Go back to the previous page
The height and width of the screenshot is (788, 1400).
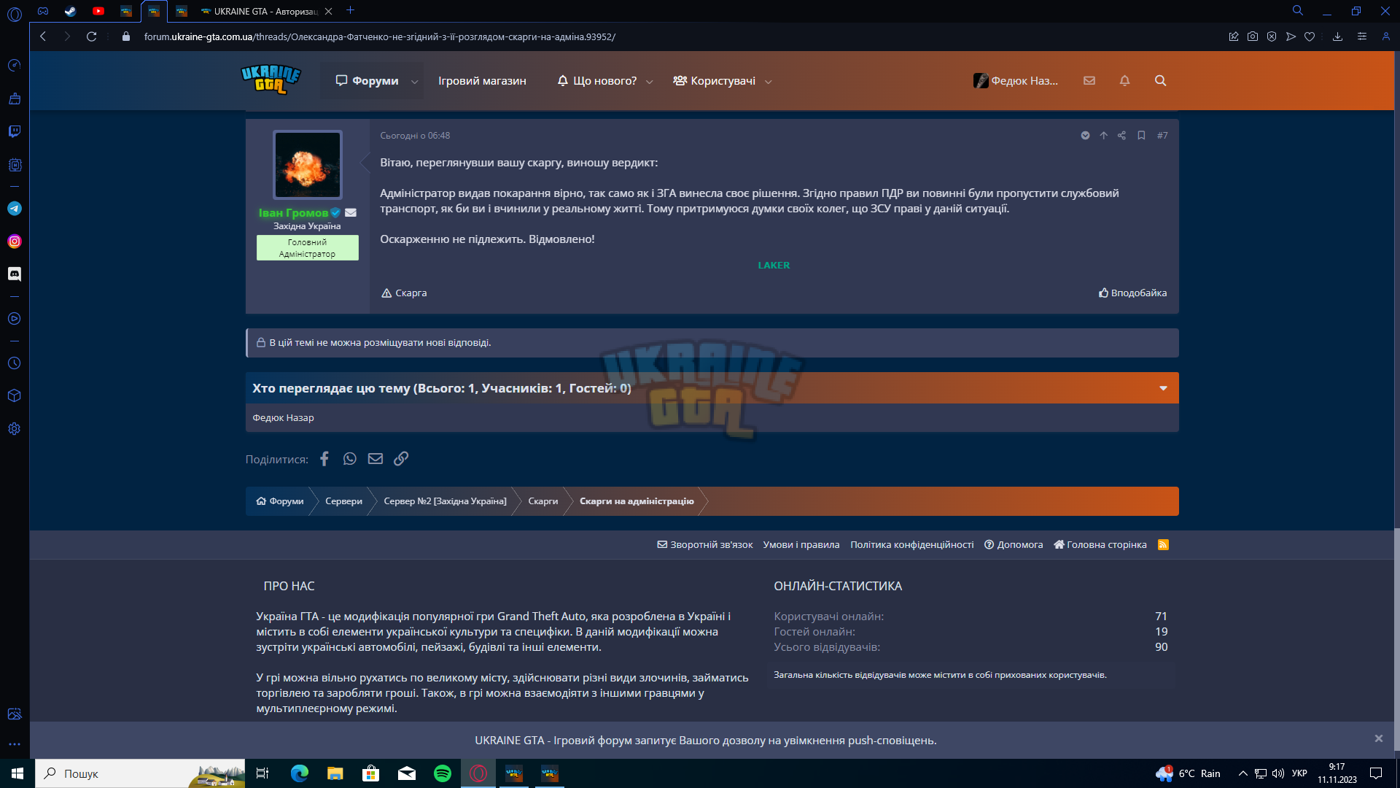(x=43, y=36)
